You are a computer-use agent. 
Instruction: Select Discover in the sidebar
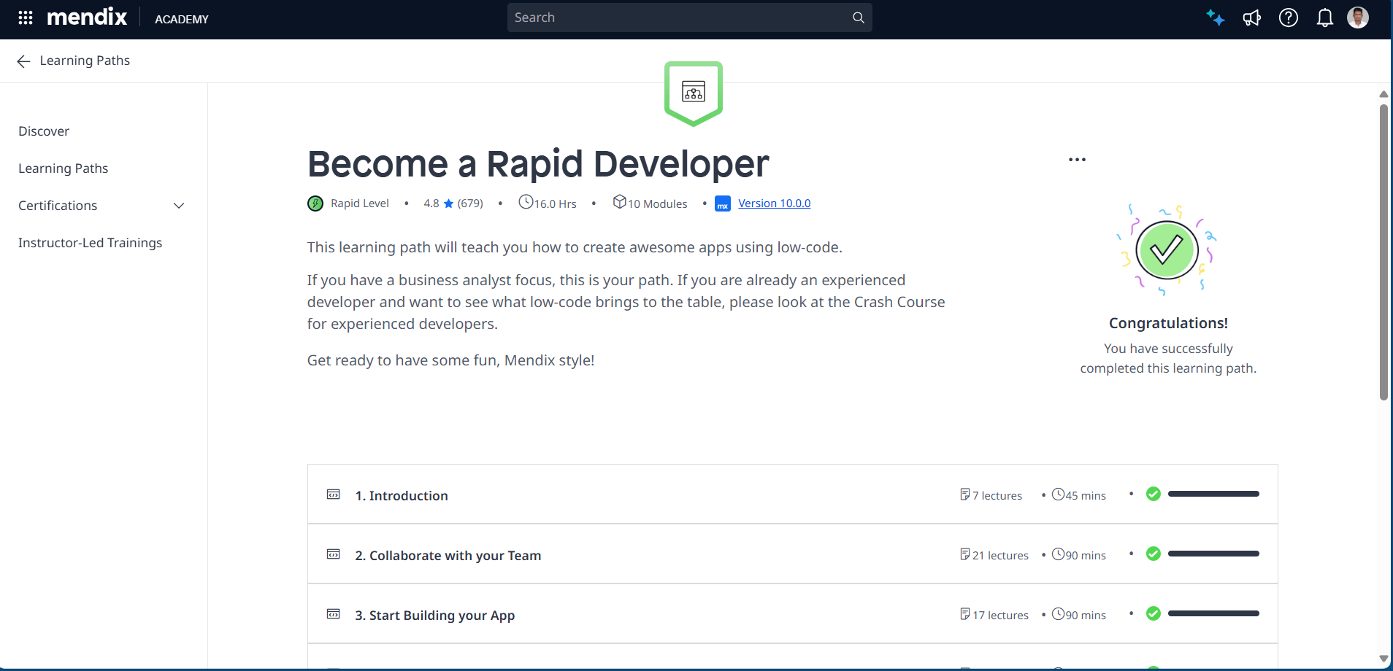43,131
